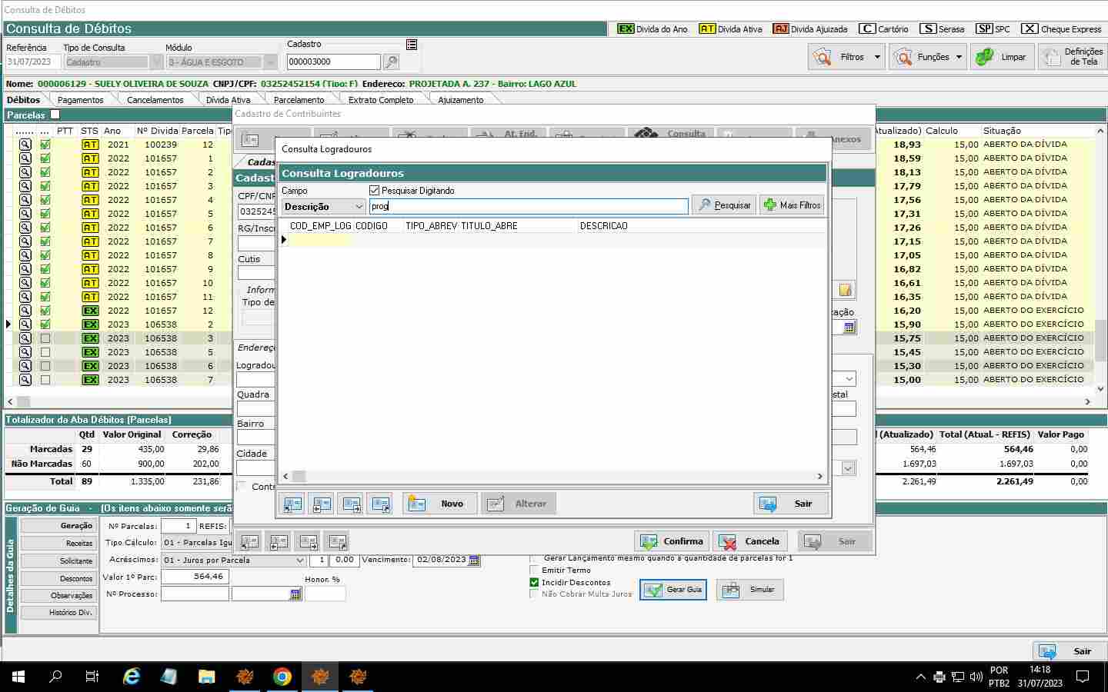Expand the Funções dropdown menu
Image resolution: width=1108 pixels, height=692 pixels.
click(959, 57)
